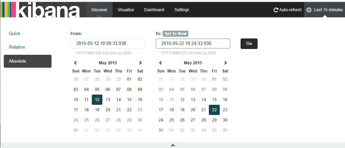Viewport: 345px width, 148px height.
Task: Open the May 2015 title in To calendar
Action: tap(193, 63)
